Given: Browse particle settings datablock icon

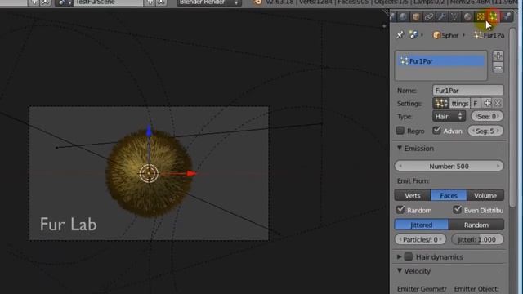Looking at the screenshot, I should click(441, 104).
